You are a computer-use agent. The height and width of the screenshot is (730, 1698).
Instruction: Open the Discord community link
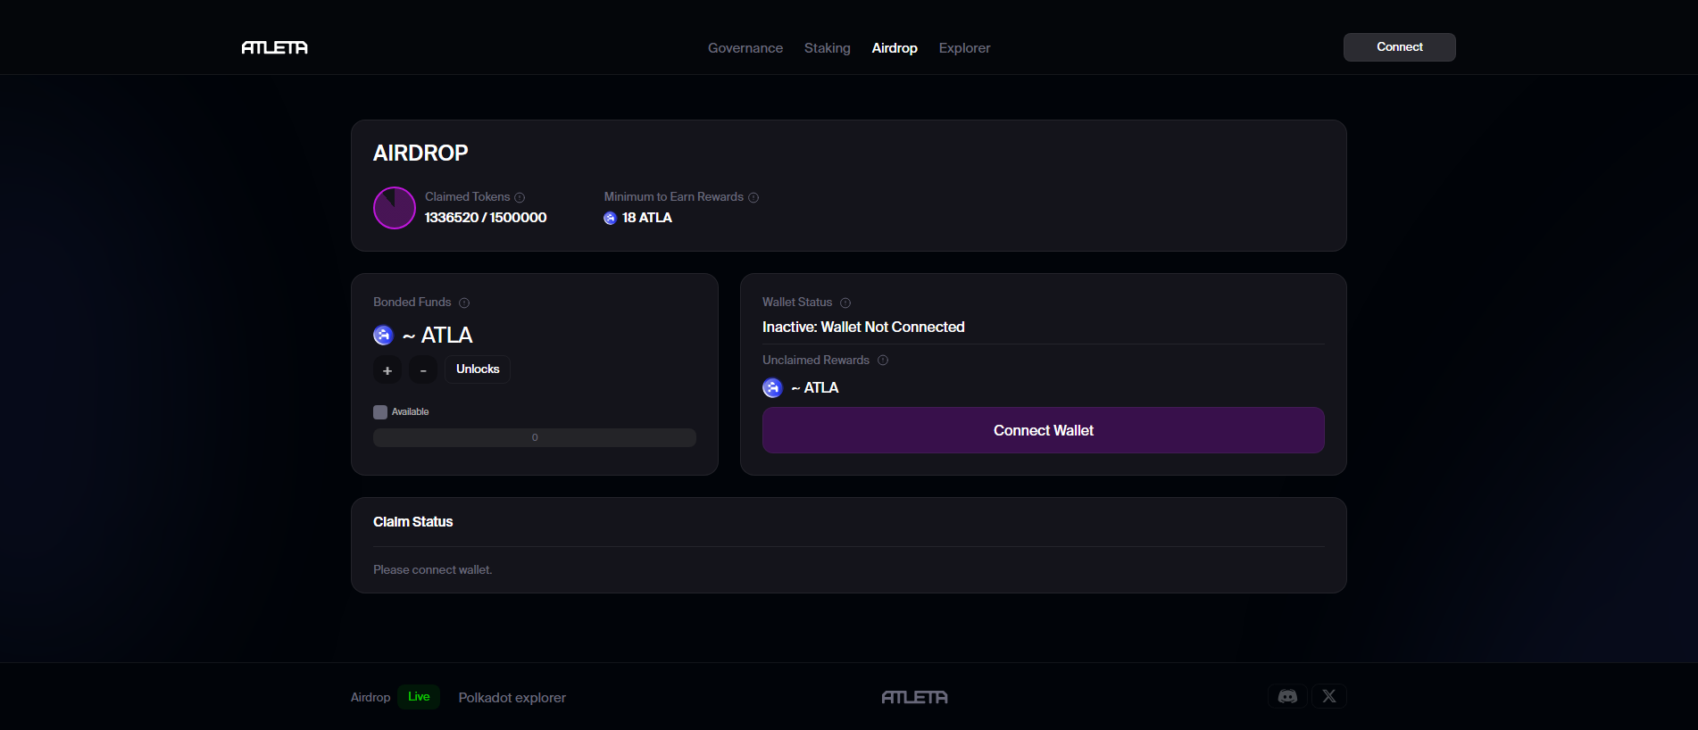click(1287, 696)
